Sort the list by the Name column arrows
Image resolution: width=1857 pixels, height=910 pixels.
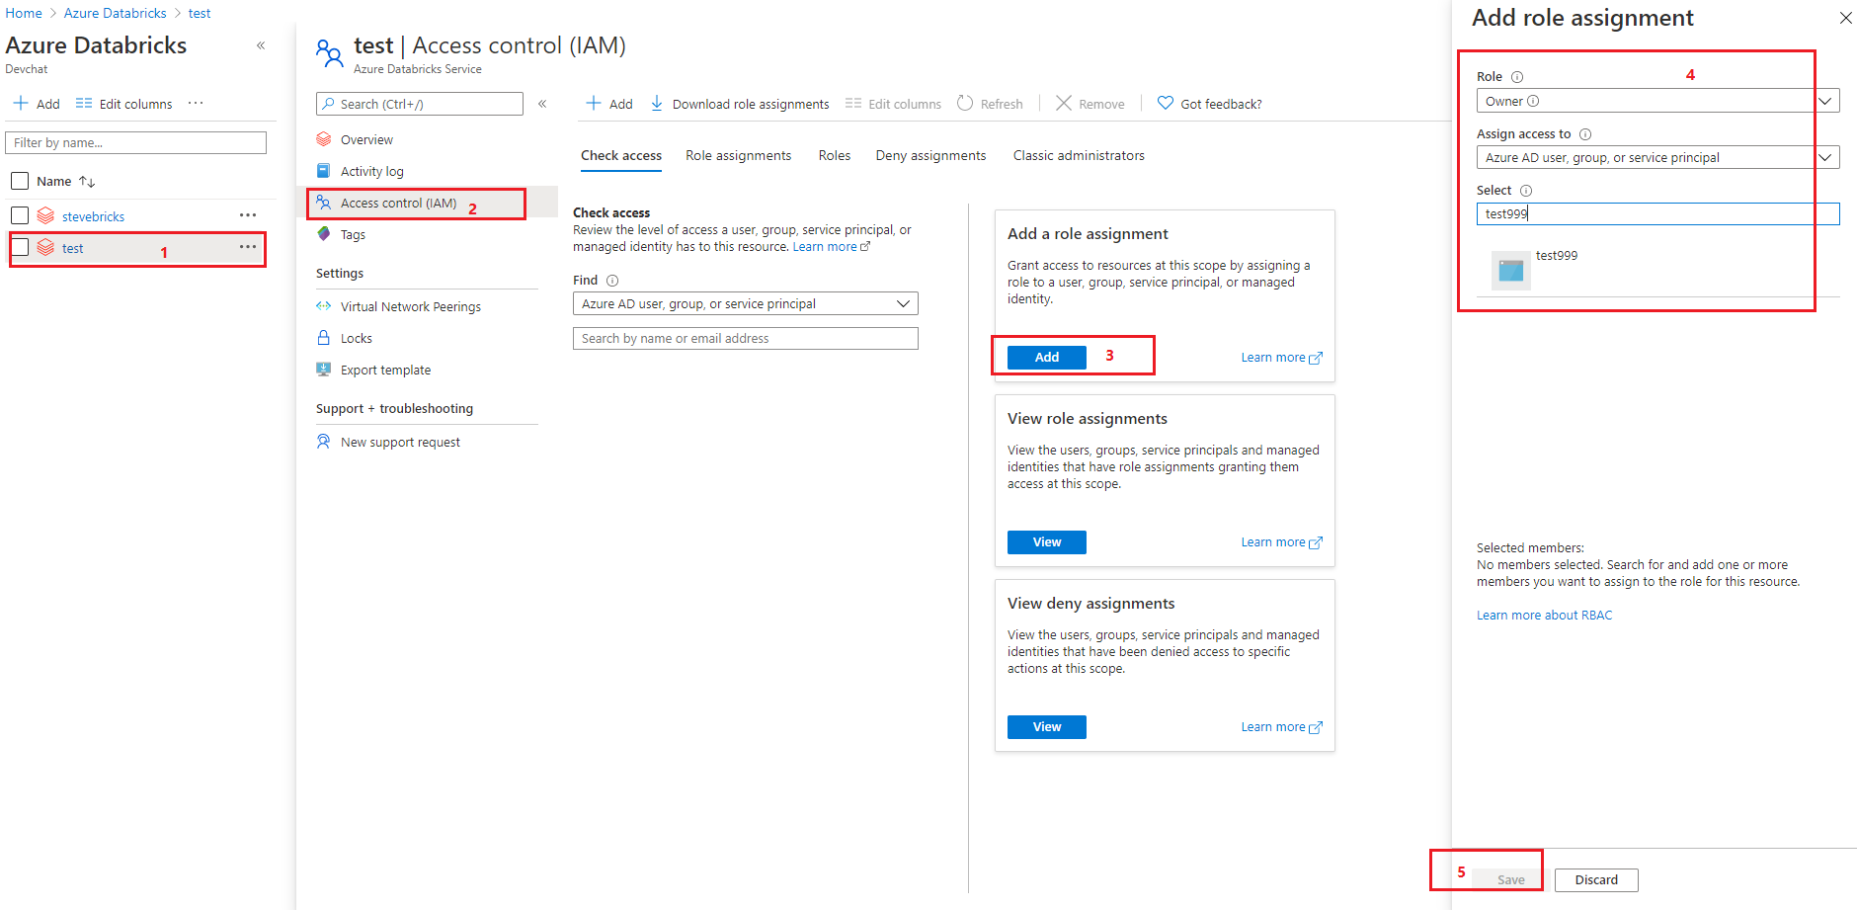(x=87, y=181)
